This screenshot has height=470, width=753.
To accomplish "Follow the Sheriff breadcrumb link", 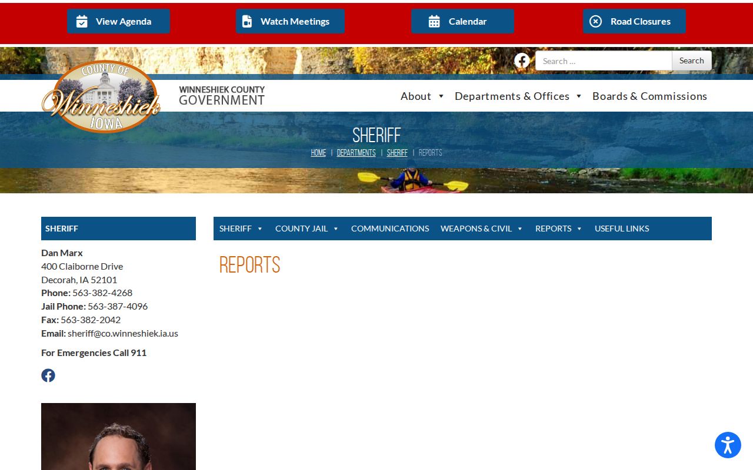I will pos(397,153).
